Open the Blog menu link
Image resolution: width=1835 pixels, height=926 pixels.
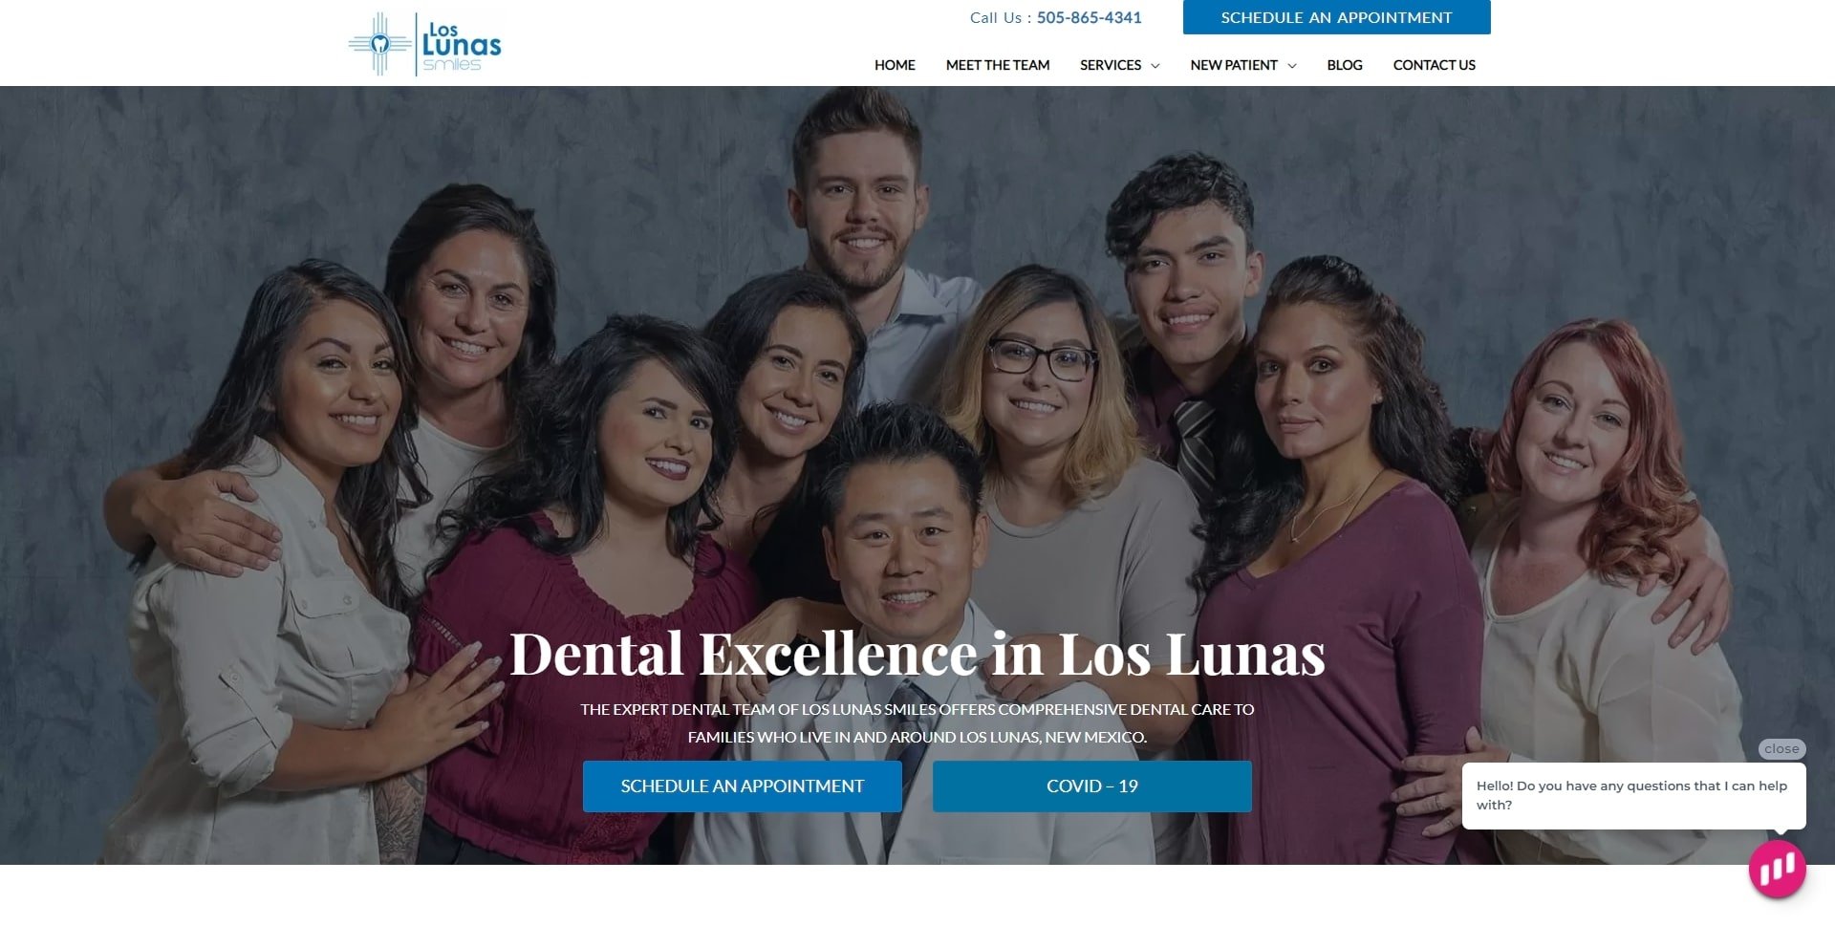tap(1344, 65)
